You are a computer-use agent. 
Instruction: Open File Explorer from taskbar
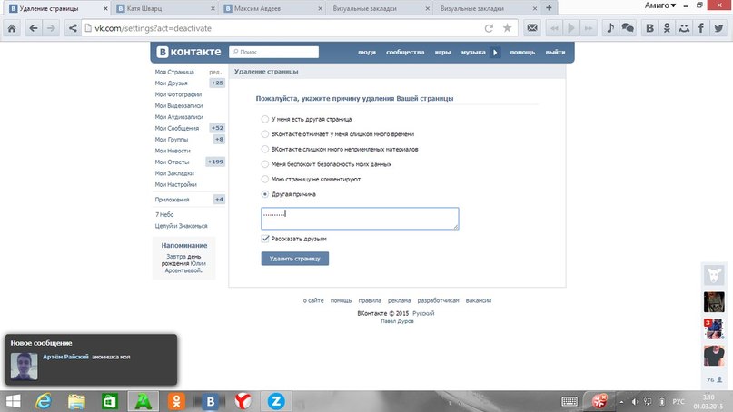(76, 401)
